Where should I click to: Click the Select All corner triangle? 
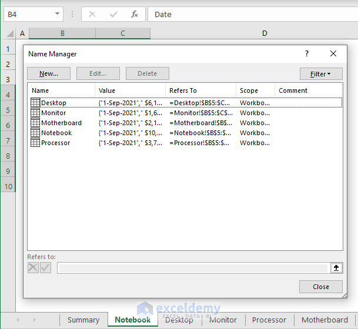click(x=10, y=33)
